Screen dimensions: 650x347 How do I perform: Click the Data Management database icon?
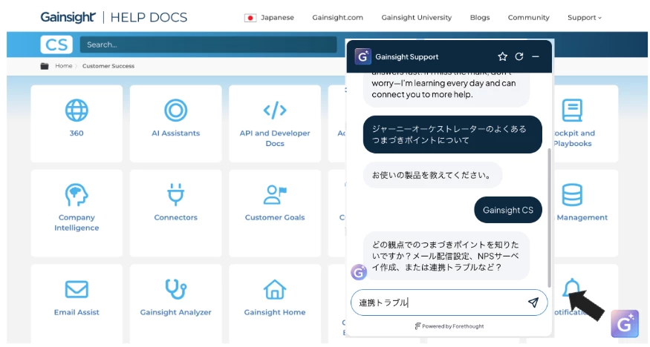[572, 194]
